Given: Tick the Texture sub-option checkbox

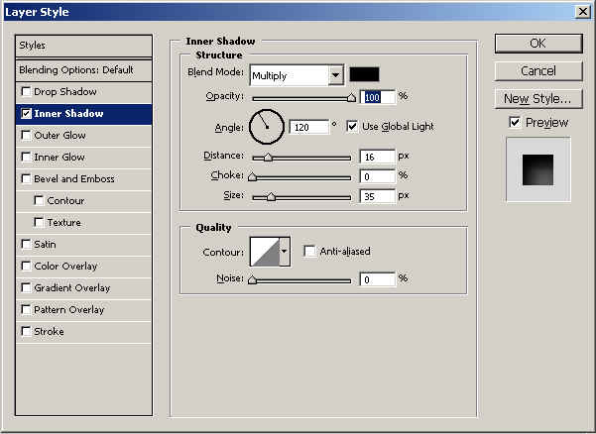Looking at the screenshot, I should 39,222.
